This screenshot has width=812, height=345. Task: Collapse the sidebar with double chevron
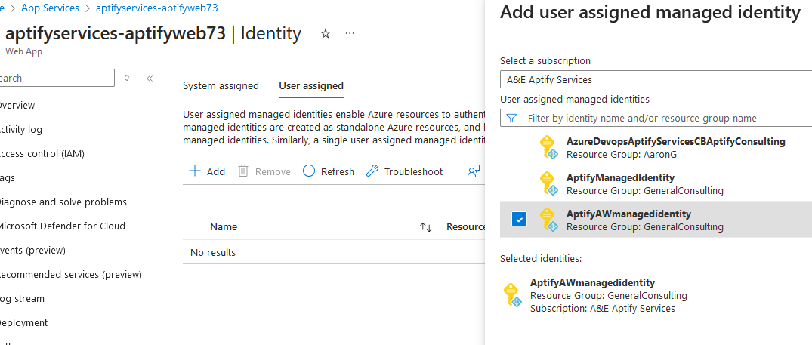click(x=150, y=78)
